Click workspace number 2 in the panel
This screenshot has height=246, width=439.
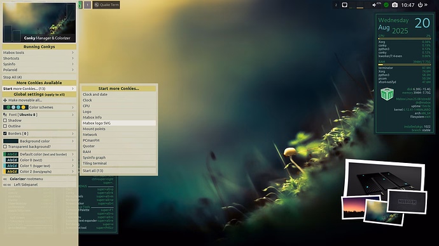click(x=336, y=4)
